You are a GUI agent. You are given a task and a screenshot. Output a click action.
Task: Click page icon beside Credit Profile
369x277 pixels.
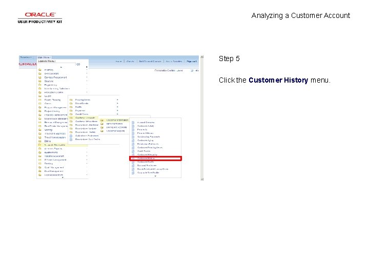[x=133, y=151]
